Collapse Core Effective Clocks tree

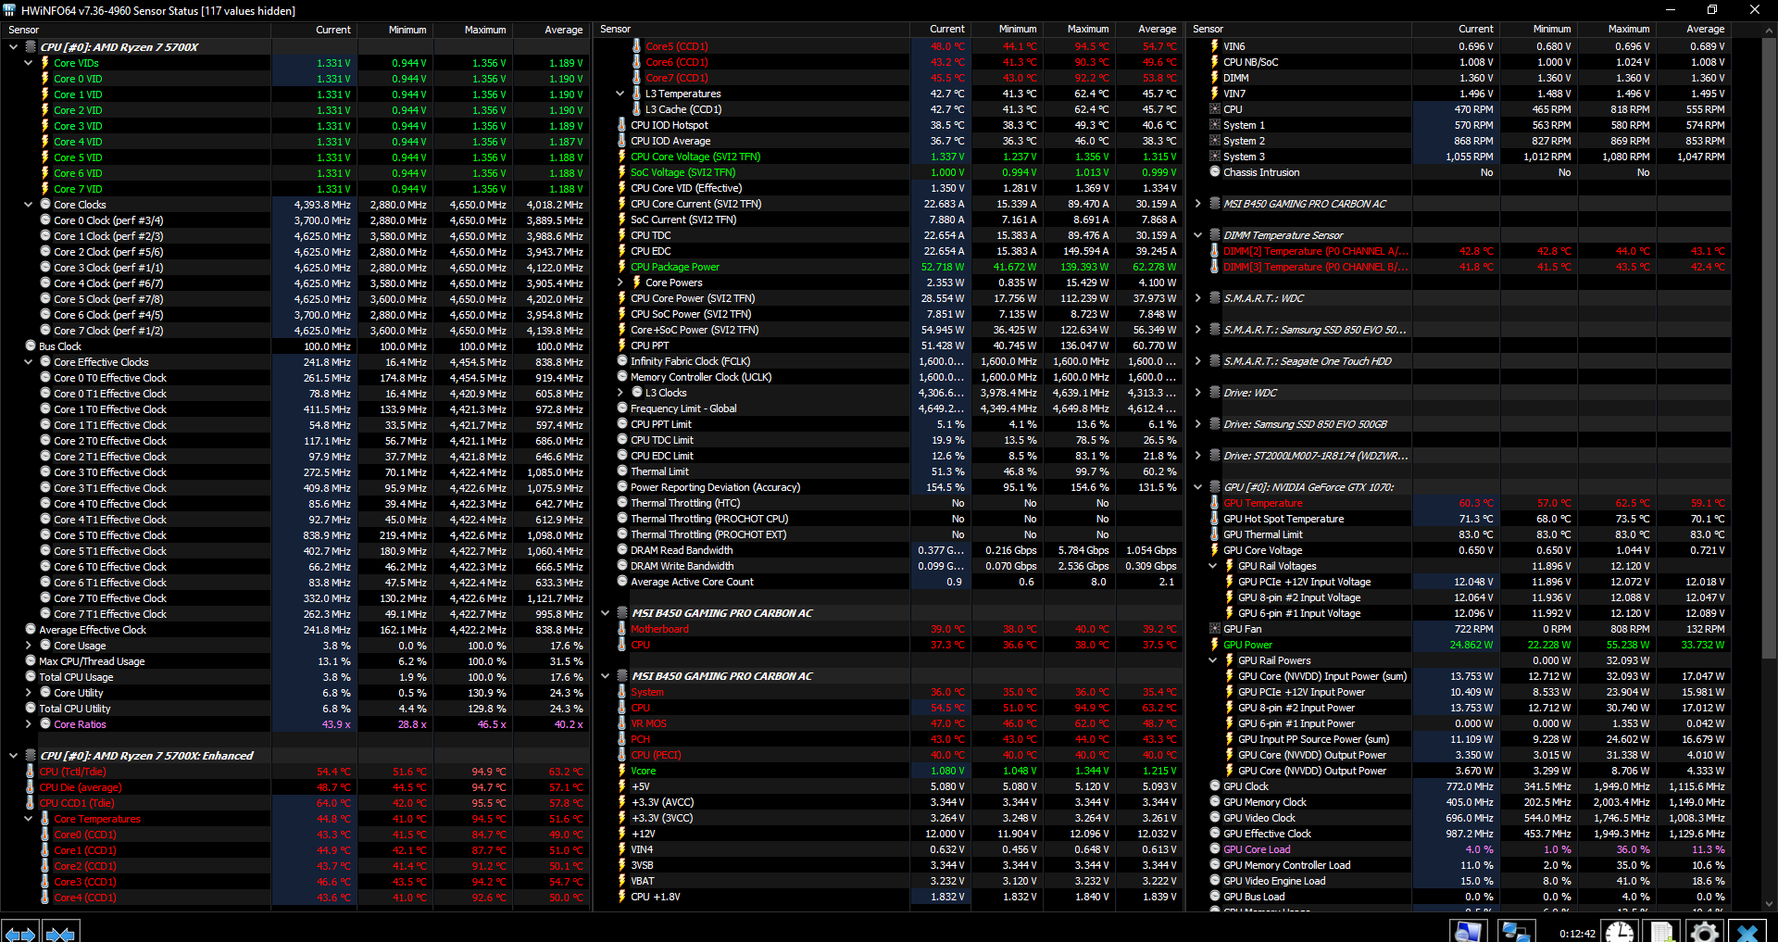[29, 362]
